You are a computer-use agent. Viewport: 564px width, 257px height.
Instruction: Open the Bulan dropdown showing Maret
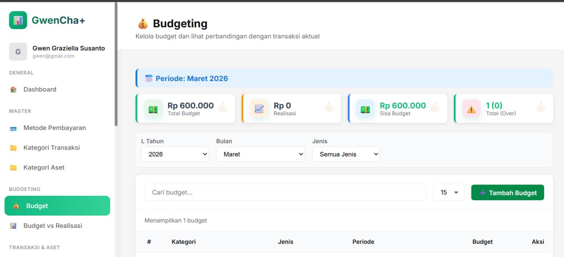(x=260, y=154)
